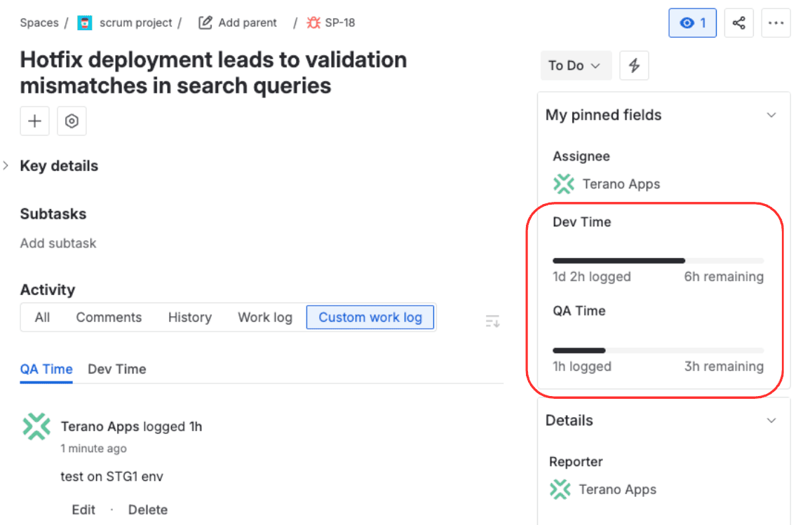This screenshot has height=525, width=798.
Task: Open the scrum project breadcrumb link
Action: click(x=135, y=23)
